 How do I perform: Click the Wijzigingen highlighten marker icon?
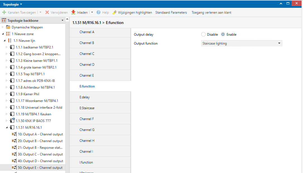pyautogui.click(x=114, y=13)
